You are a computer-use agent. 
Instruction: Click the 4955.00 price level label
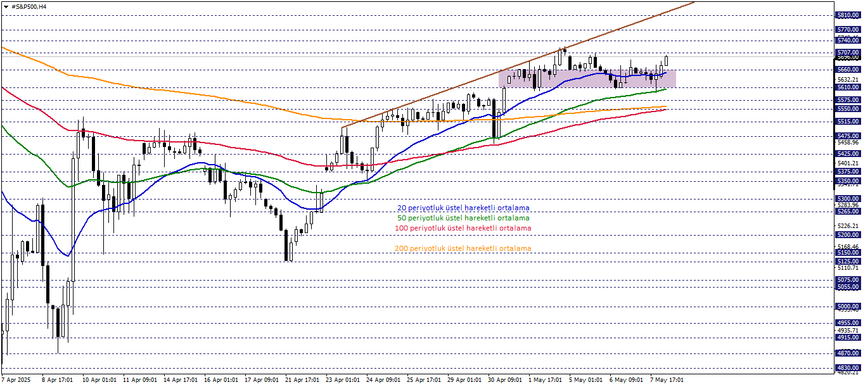(x=847, y=323)
